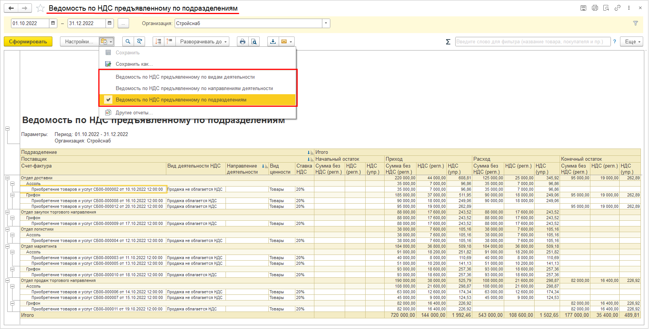Click the magnifier search icon in toolbar
This screenshot has width=650, height=329.
pyautogui.click(x=128, y=42)
